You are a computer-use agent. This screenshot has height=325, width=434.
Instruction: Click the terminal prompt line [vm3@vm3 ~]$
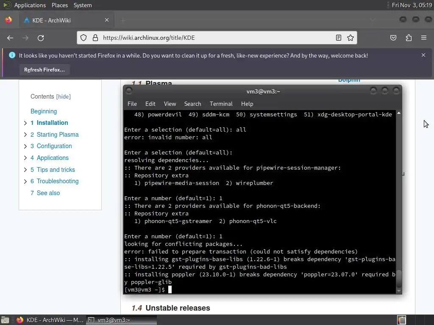click(x=145, y=289)
